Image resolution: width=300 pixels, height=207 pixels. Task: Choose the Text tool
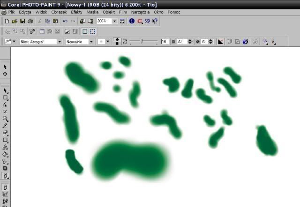[5, 147]
